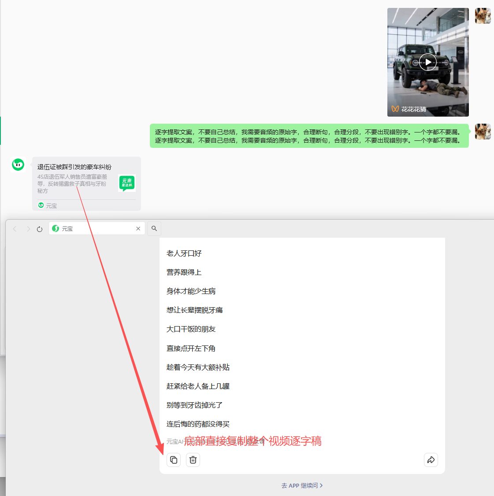Select the line 大口干饭的朋友
The width and height of the screenshot is (494, 496).
point(191,329)
